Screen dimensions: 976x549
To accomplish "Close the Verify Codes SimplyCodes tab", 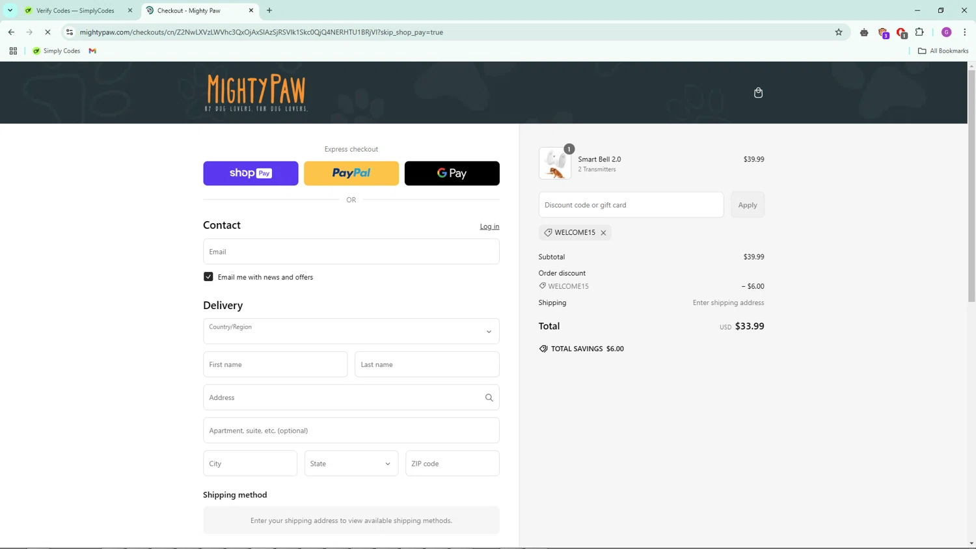I will (129, 10).
